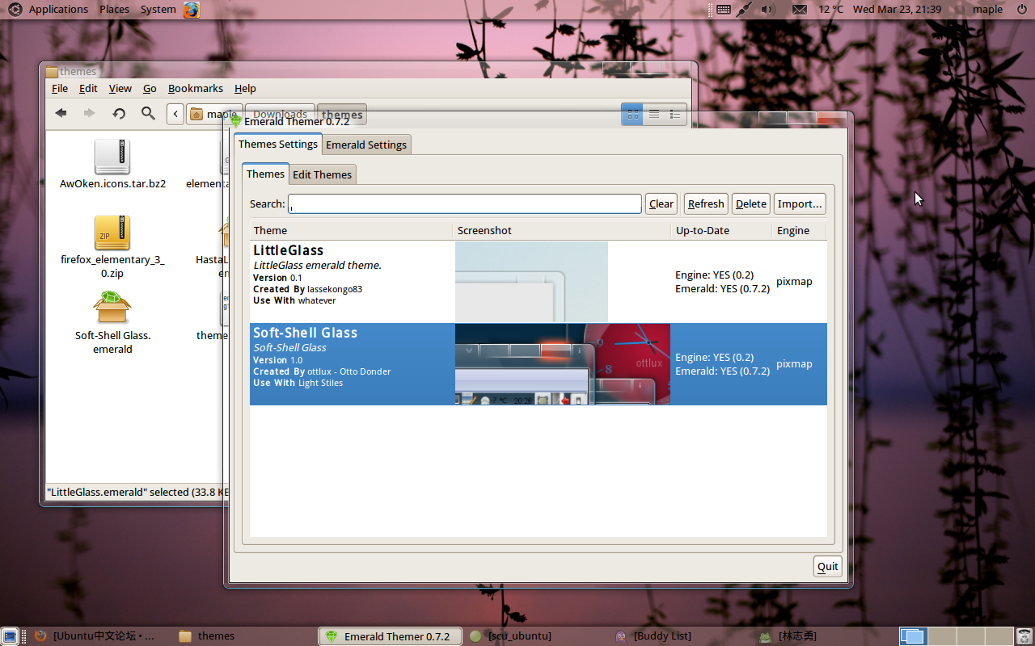Click the reload icon in file manager toolbar
The height and width of the screenshot is (646, 1035).
click(119, 114)
